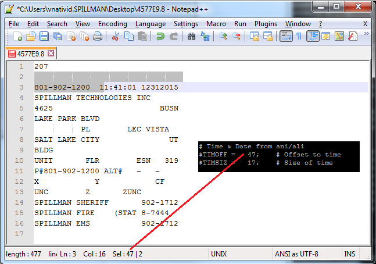Open user defined language dialog icon
Screen dimensions: 376x264
point(326,37)
